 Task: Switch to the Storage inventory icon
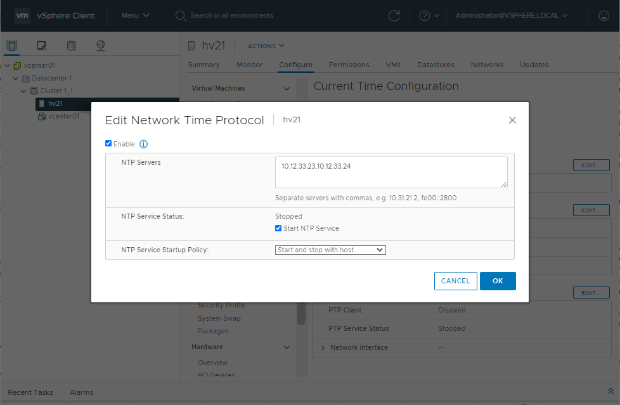coord(71,46)
